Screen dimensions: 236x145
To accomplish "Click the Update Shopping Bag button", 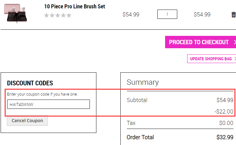I will (x=211, y=59).
